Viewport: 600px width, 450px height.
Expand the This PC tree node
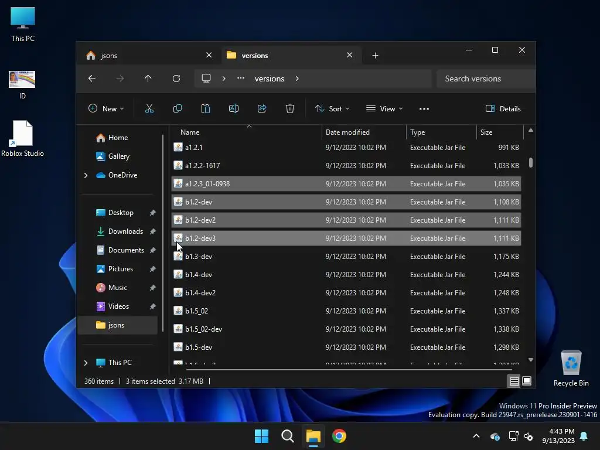[86, 363]
